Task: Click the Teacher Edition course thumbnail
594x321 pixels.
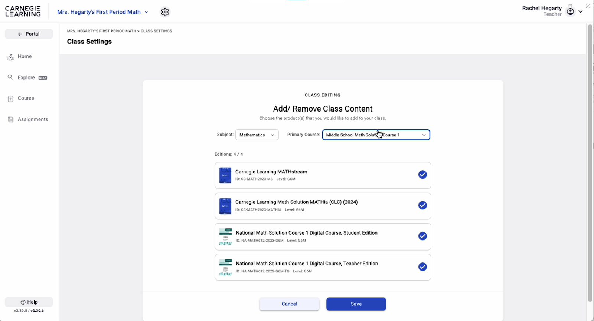Action: point(226,267)
